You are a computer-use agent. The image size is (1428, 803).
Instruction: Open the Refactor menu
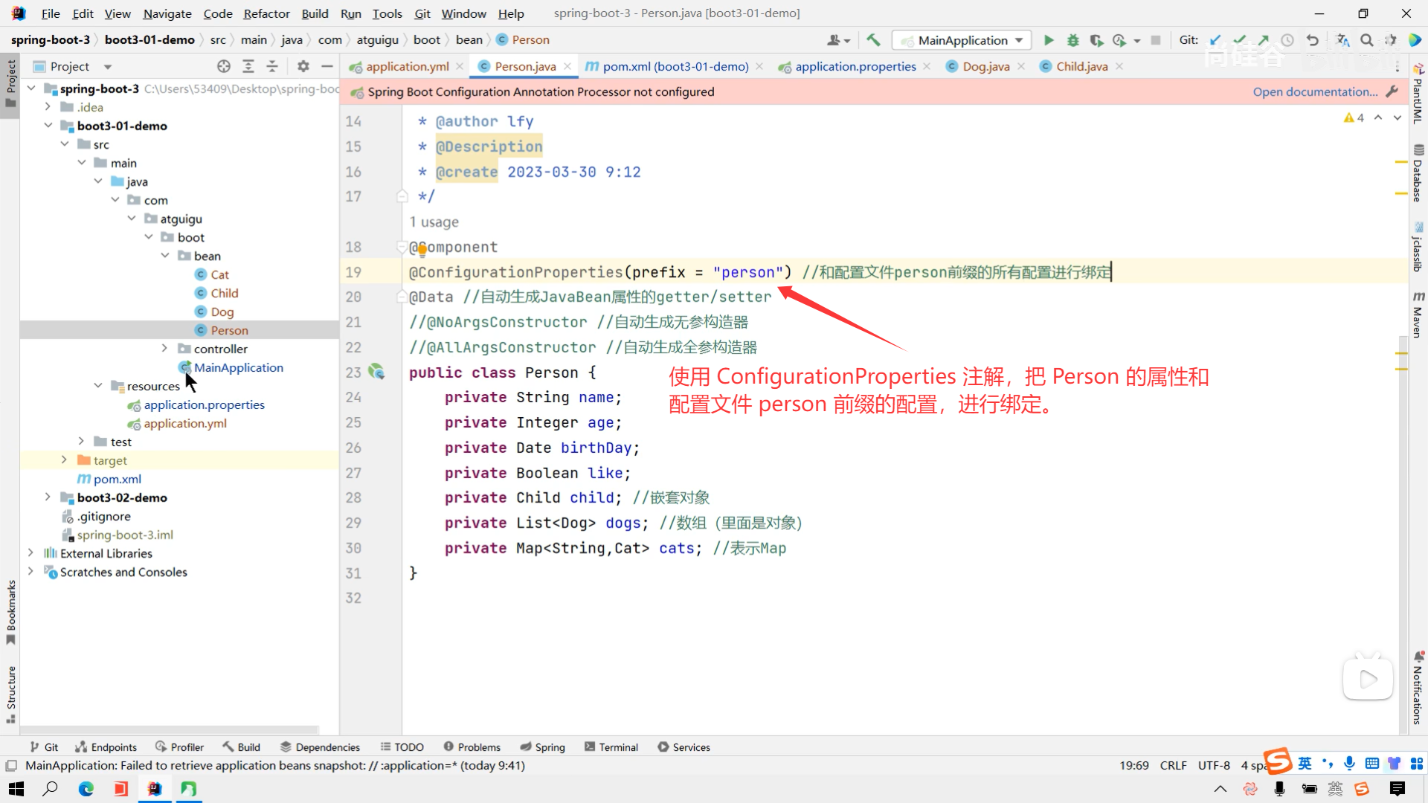[266, 13]
